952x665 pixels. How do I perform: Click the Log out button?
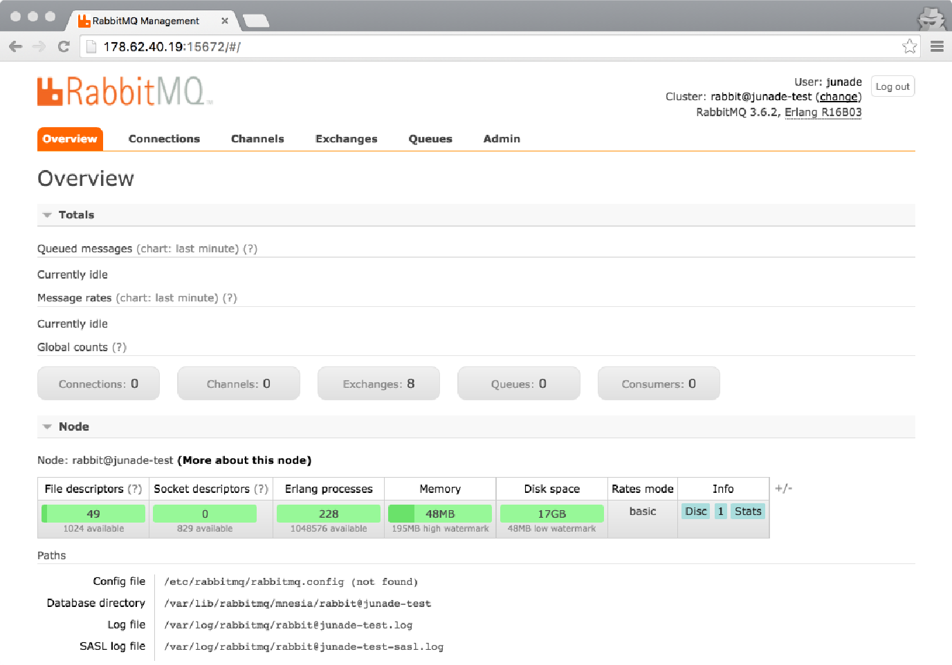click(x=892, y=86)
